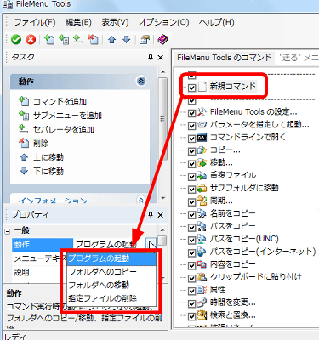Click the コマンドを追加 task link
Image resolution: width=319 pixels, height=340 pixels.
pos(60,101)
